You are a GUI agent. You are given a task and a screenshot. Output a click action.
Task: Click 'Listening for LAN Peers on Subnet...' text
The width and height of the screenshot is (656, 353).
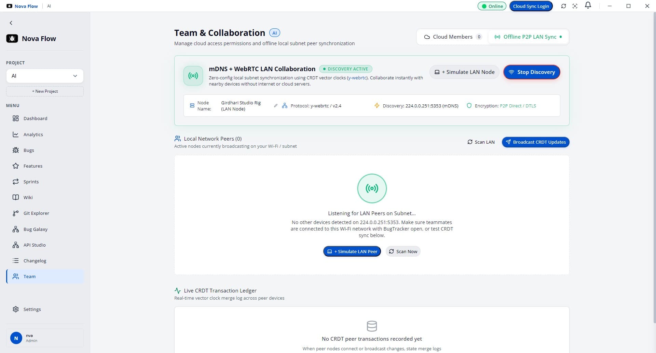click(x=372, y=213)
